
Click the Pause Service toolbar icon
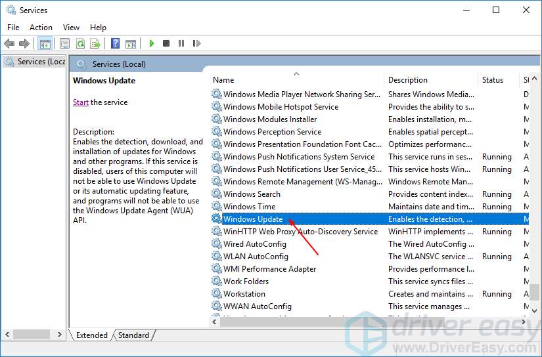point(181,43)
